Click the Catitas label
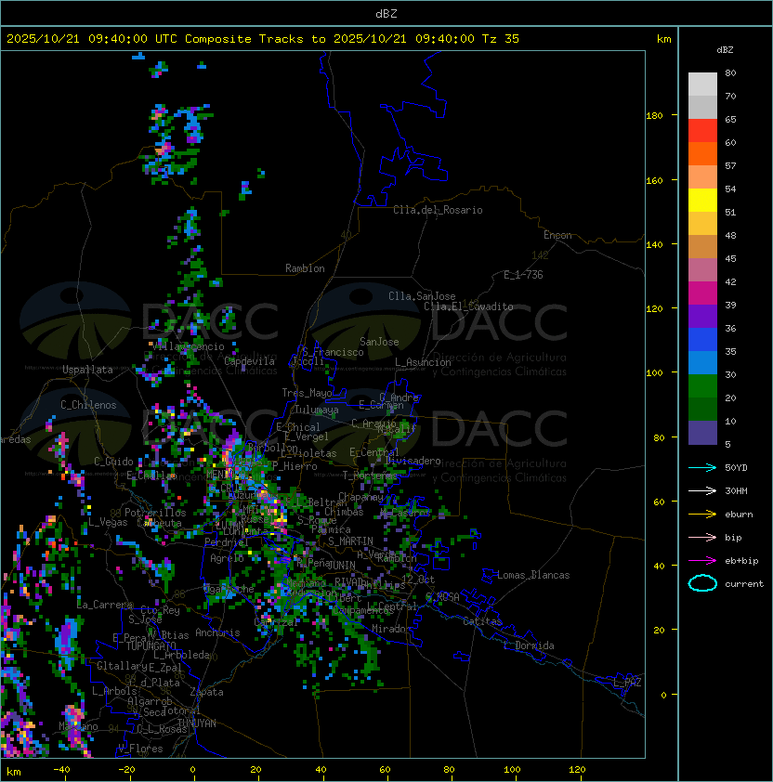The width and height of the screenshot is (773, 782). 482,621
